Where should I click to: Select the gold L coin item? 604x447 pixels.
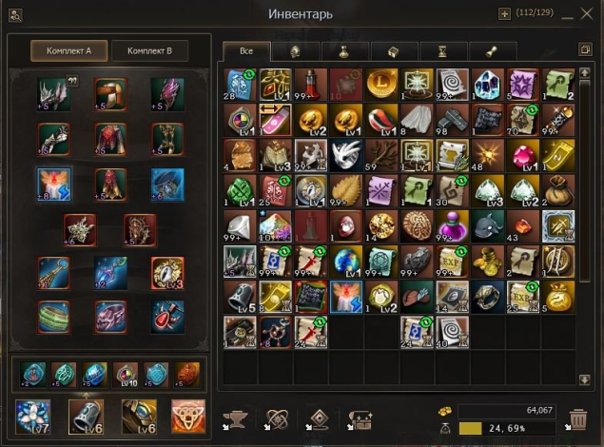381,85
